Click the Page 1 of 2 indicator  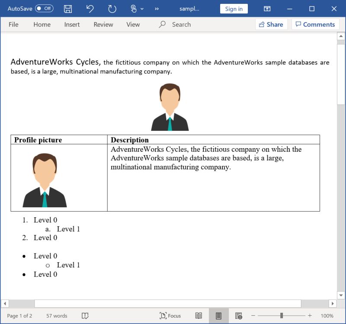click(x=20, y=315)
